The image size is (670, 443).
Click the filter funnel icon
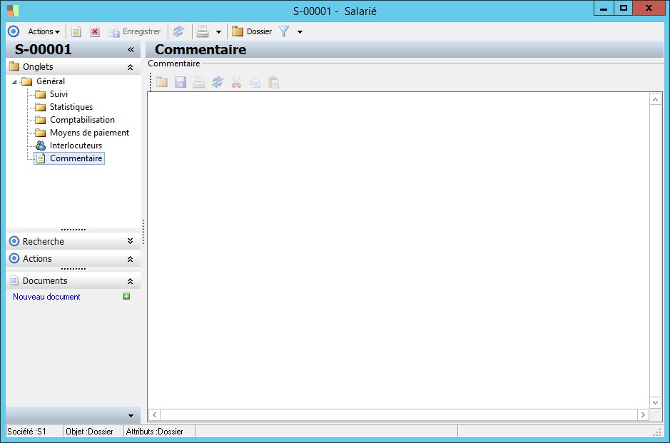pos(284,31)
